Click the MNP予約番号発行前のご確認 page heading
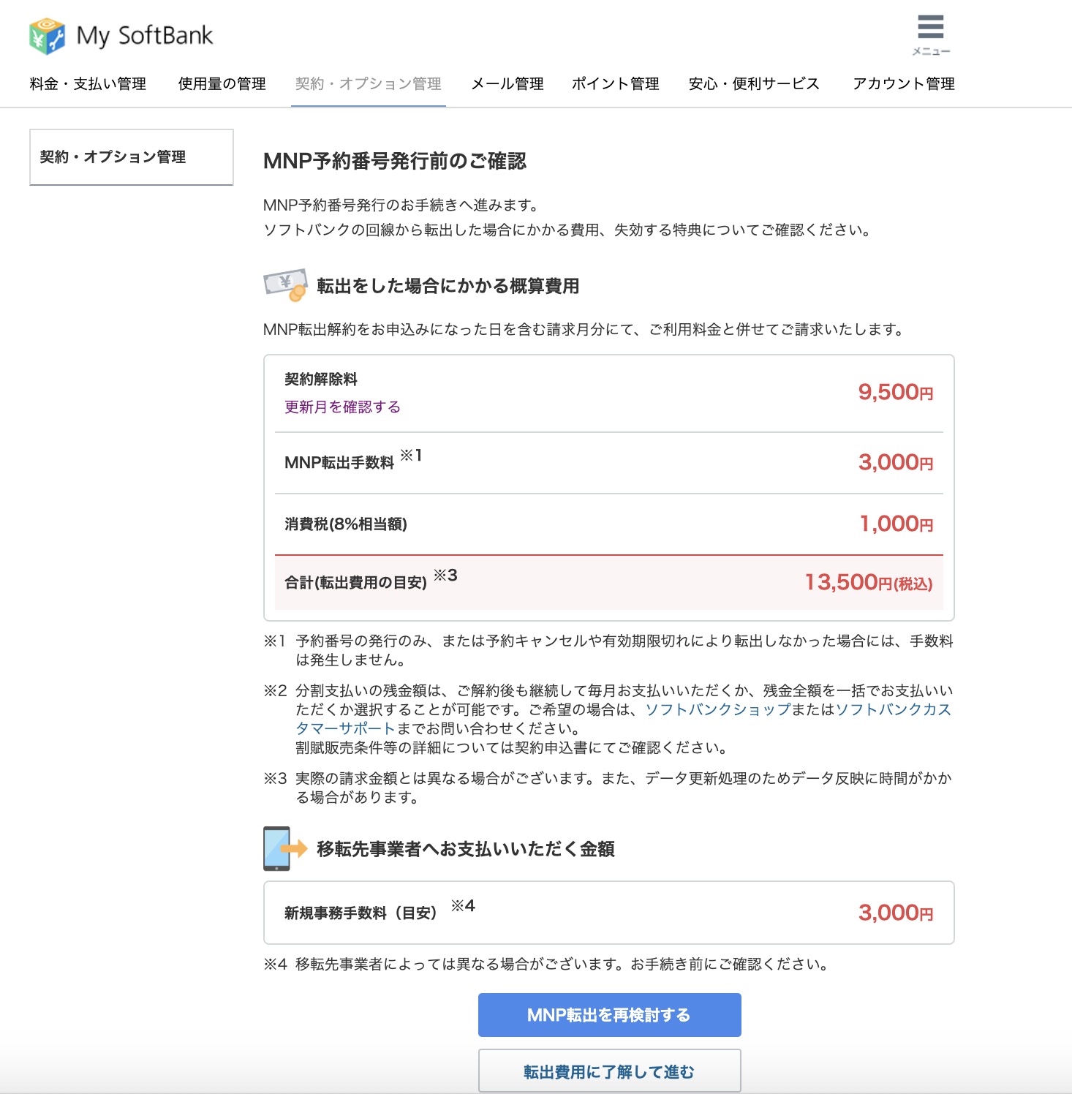This screenshot has height=1094, width=1072. pyautogui.click(x=394, y=161)
